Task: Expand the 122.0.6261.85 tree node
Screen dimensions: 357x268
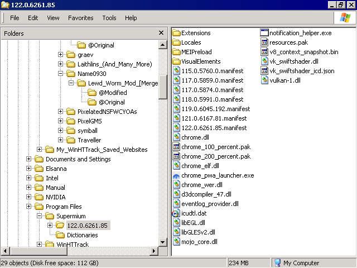Action: [x=50, y=226]
